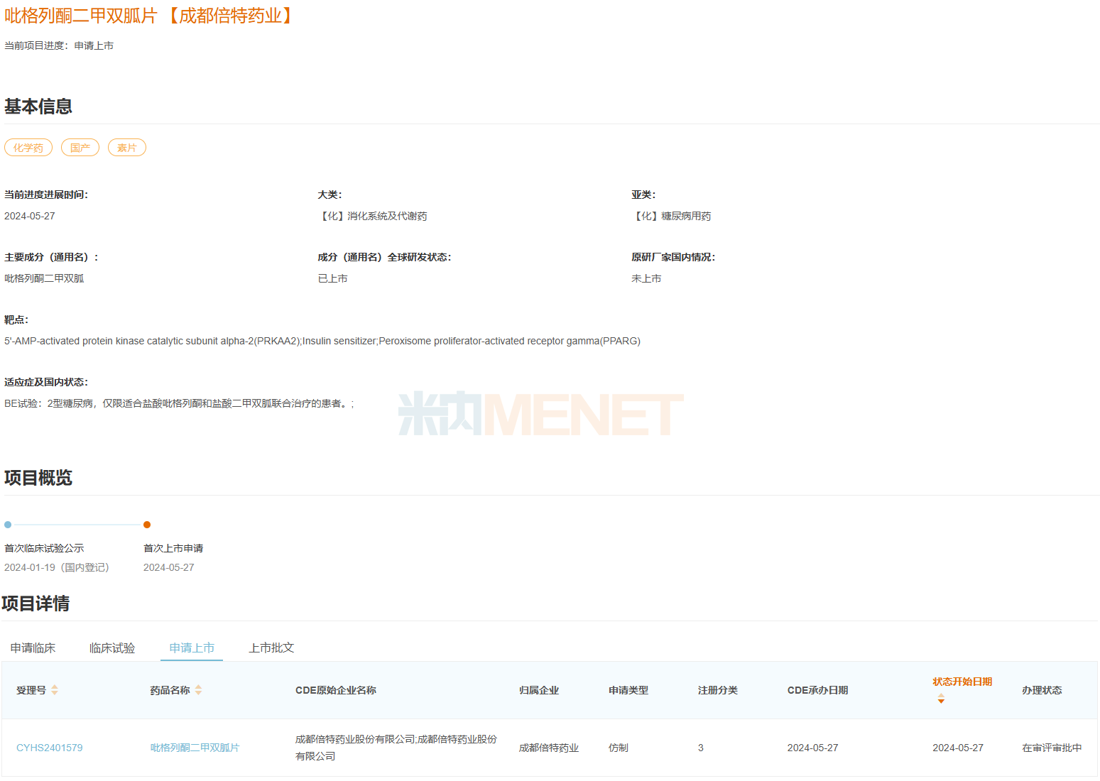Click the 2024-01-19（国内登记）date
Viewport: 1100px width, 781px height.
click(57, 567)
